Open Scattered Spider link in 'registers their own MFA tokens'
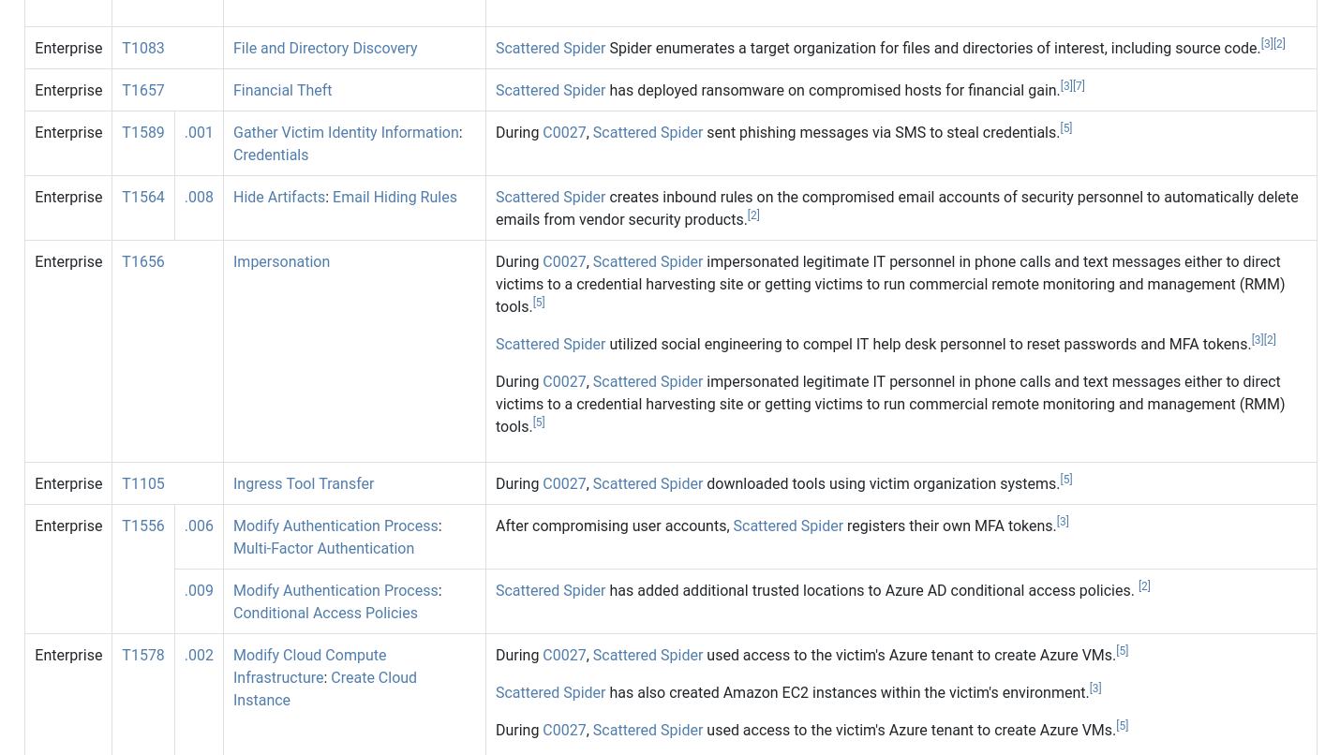Viewport: 1340px width, 755px height. [x=788, y=526]
